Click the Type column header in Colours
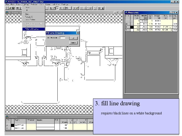 point(20,121)
